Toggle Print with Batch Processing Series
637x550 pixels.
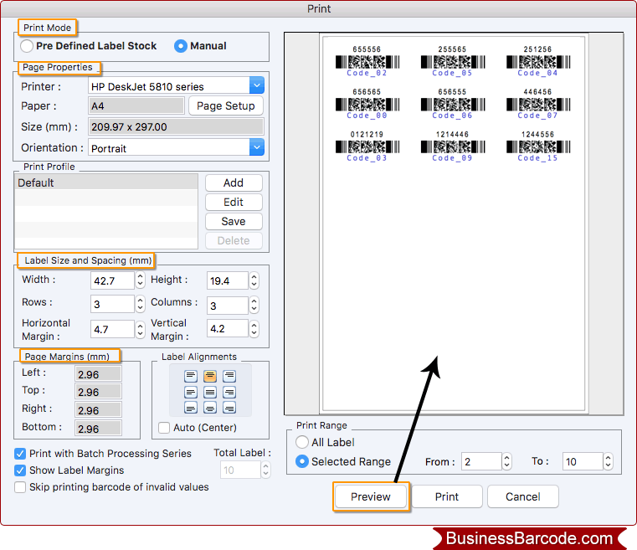click(x=20, y=454)
